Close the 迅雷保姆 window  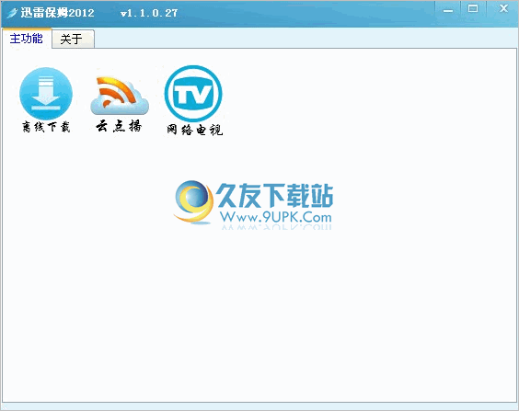tap(503, 8)
